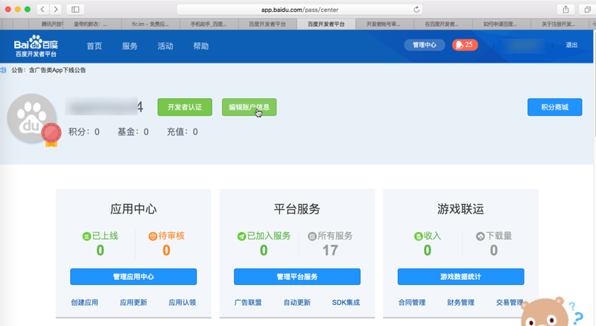
Task: Click the 所有服务 gray icon
Action: coord(312,237)
